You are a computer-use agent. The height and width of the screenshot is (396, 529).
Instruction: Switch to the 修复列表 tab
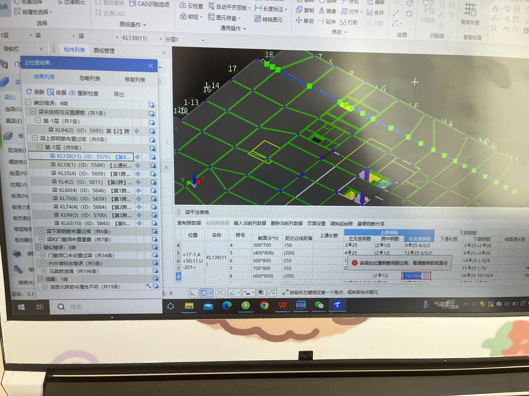(135, 79)
